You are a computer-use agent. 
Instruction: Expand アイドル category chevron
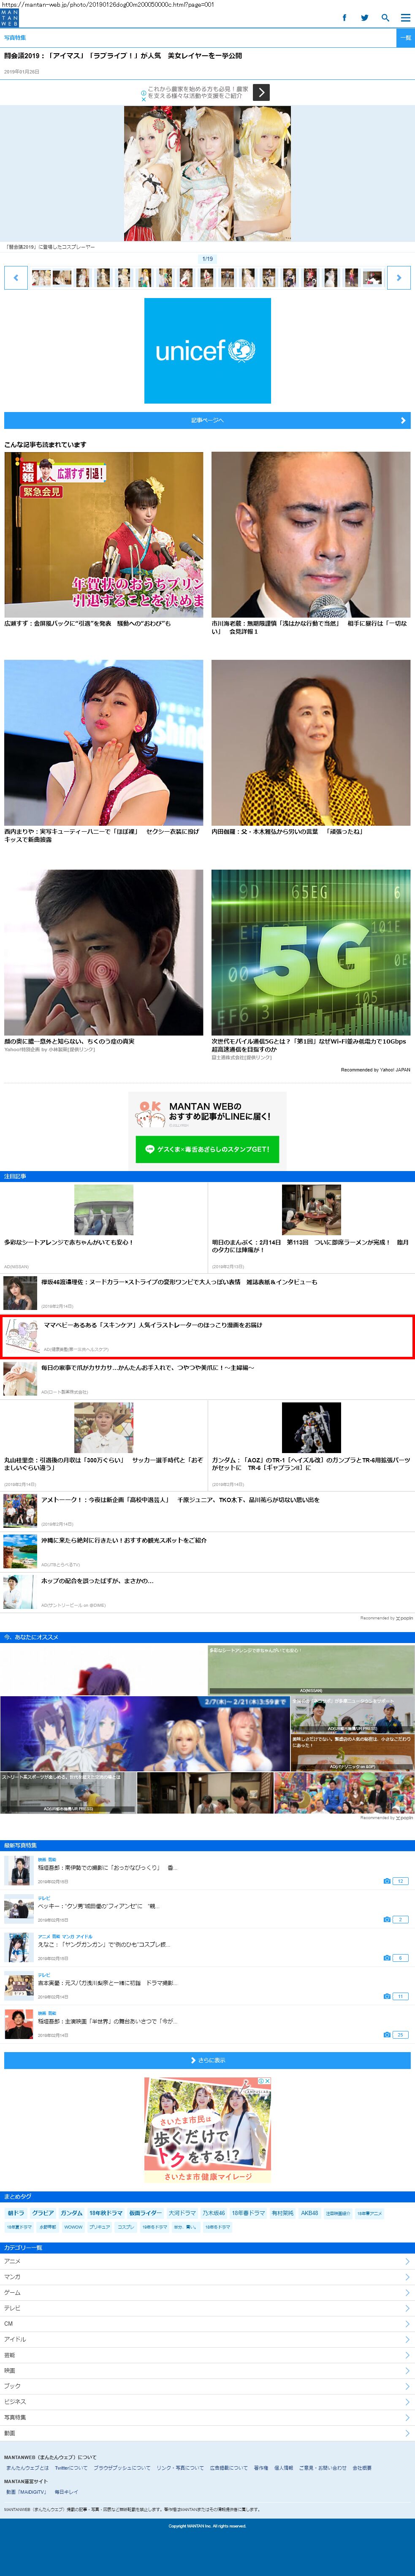407,2339
